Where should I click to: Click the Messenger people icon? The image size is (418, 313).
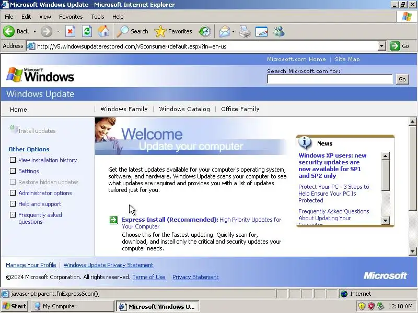point(278,31)
